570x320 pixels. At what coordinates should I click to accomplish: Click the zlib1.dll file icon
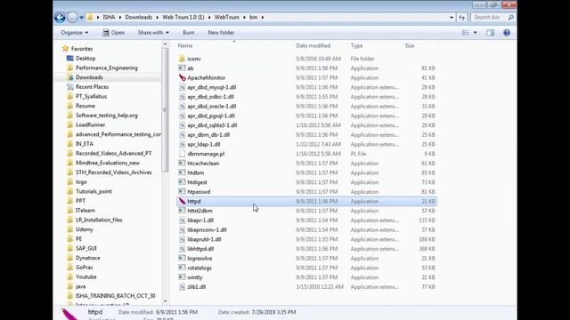click(182, 286)
